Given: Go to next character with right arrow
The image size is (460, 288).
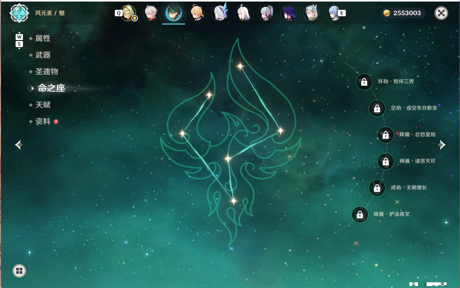Looking at the screenshot, I should coord(442,145).
